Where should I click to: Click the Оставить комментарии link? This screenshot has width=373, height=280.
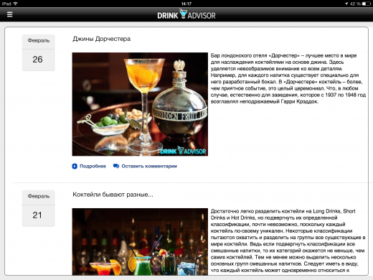[x=149, y=166]
